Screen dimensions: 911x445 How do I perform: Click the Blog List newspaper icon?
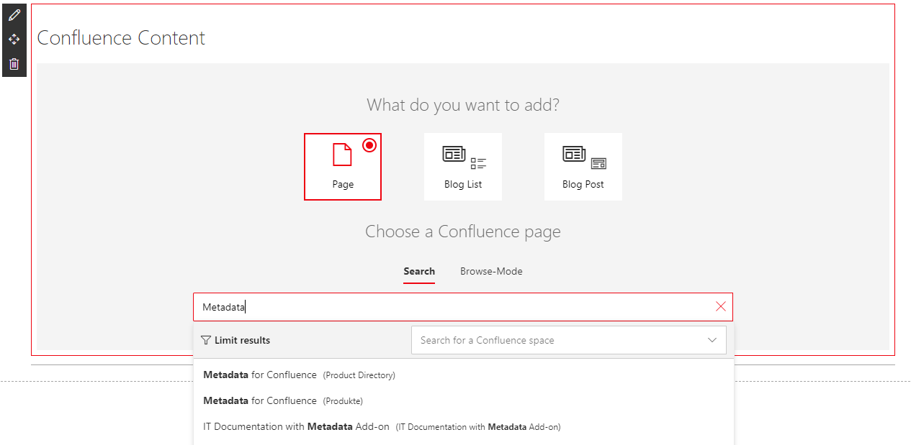[x=453, y=154]
